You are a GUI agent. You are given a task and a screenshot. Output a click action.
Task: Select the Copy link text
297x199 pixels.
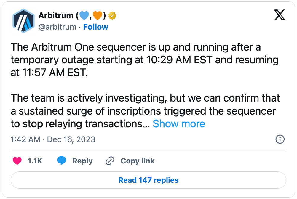(x=138, y=161)
